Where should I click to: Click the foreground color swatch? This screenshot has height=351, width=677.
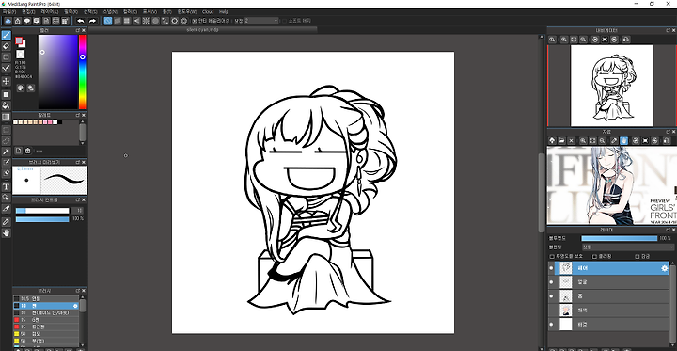(19, 40)
